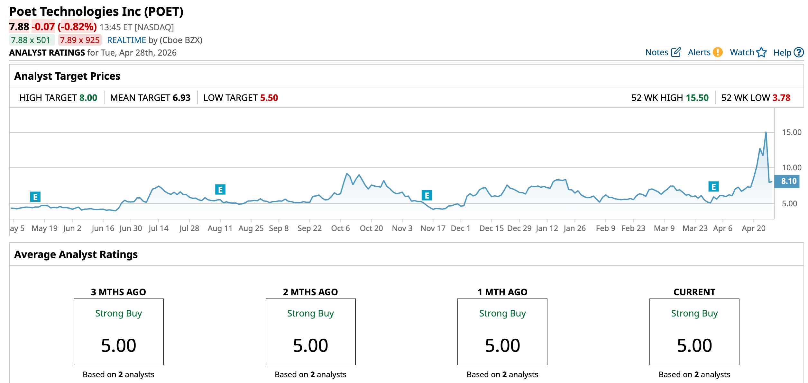Open the Help link
This screenshot has height=383, width=808.
pos(782,53)
